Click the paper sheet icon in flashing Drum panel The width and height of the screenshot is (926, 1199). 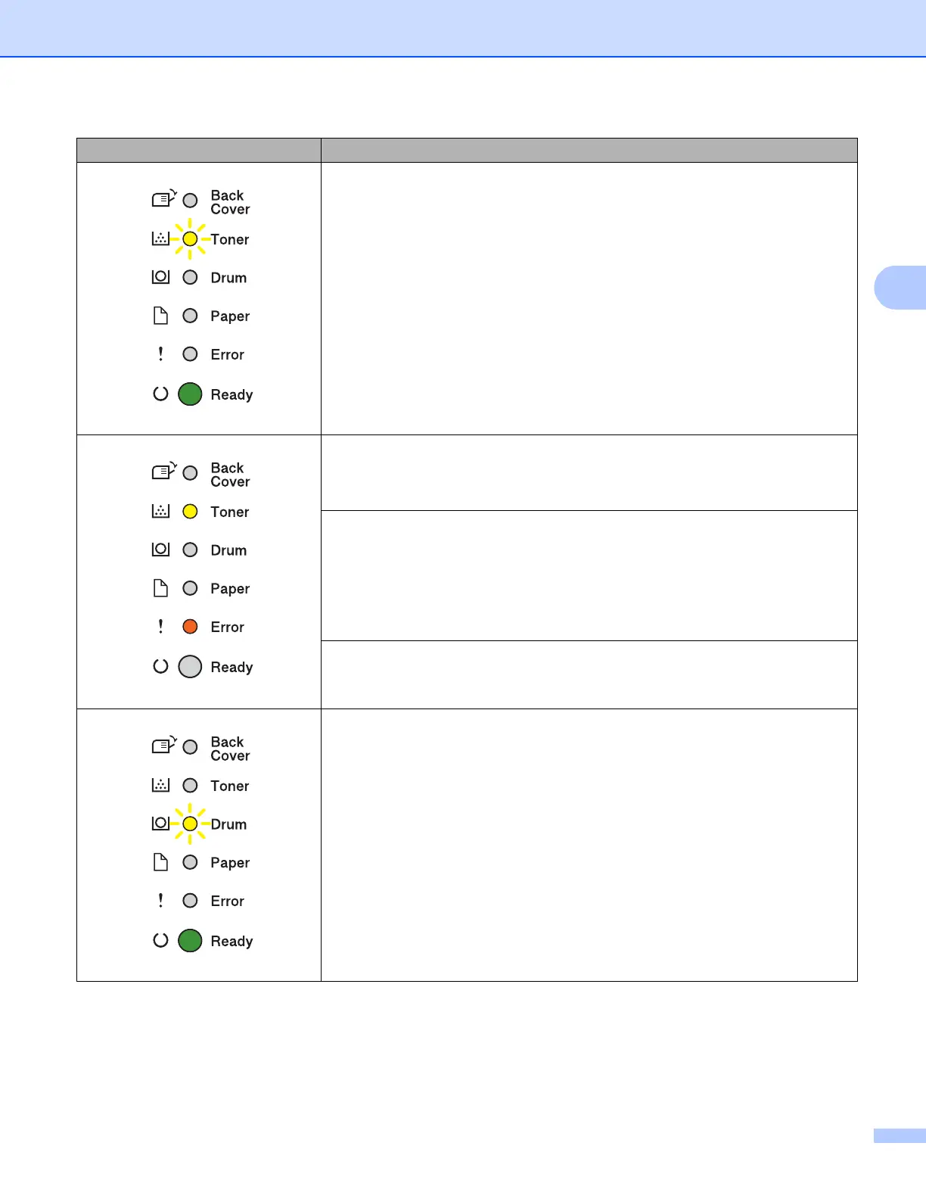click(x=160, y=862)
